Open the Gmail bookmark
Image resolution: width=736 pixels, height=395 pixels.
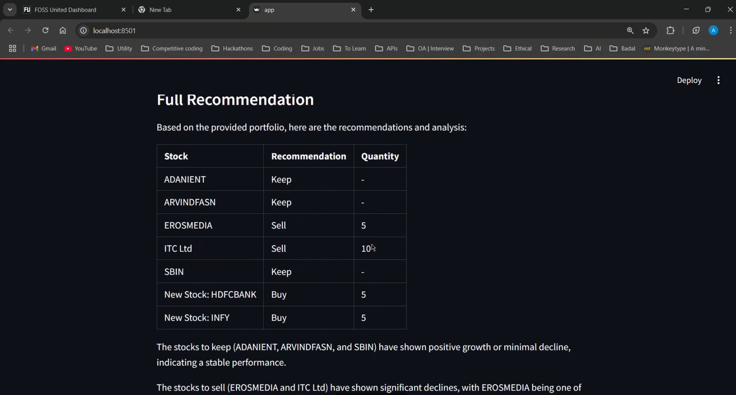pos(44,48)
